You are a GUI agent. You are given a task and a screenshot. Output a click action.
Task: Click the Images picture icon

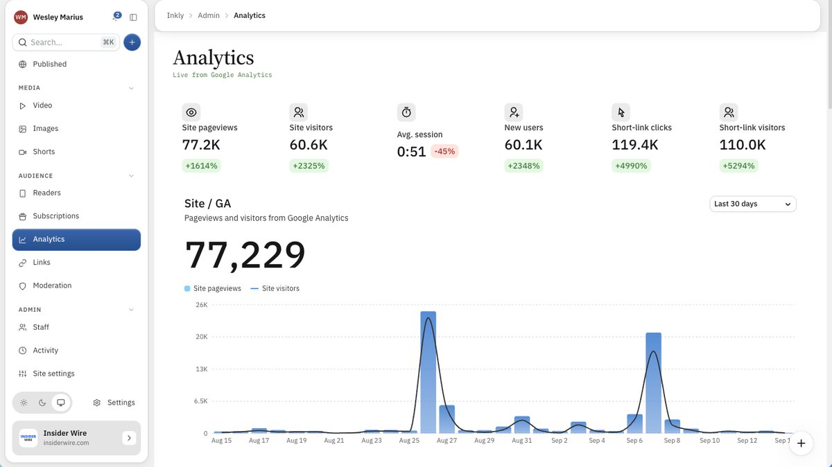pos(23,129)
